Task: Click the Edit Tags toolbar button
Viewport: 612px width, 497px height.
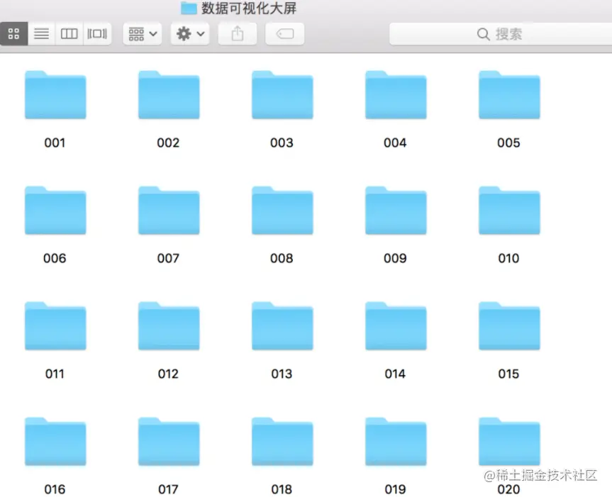Action: tap(284, 34)
